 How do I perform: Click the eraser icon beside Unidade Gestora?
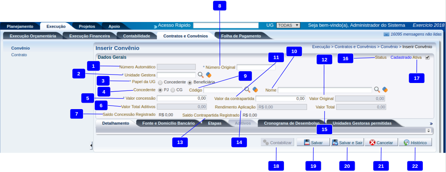tap(209, 75)
